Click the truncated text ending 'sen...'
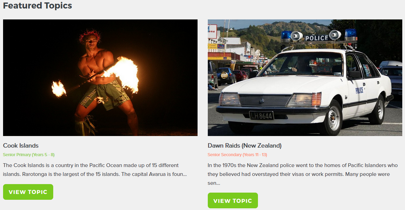 coord(214,183)
